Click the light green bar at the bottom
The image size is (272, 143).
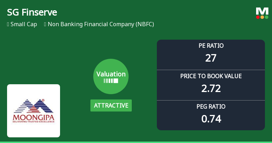coord(136,142)
